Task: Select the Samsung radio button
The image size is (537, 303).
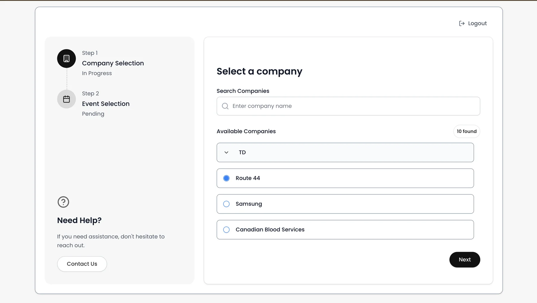Action: click(226, 204)
